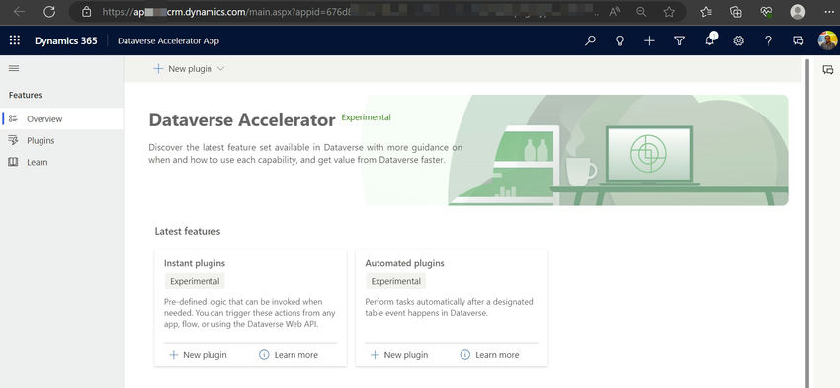840x388 pixels.
Task: Click New plugin under Instant plugins
Action: click(198, 355)
